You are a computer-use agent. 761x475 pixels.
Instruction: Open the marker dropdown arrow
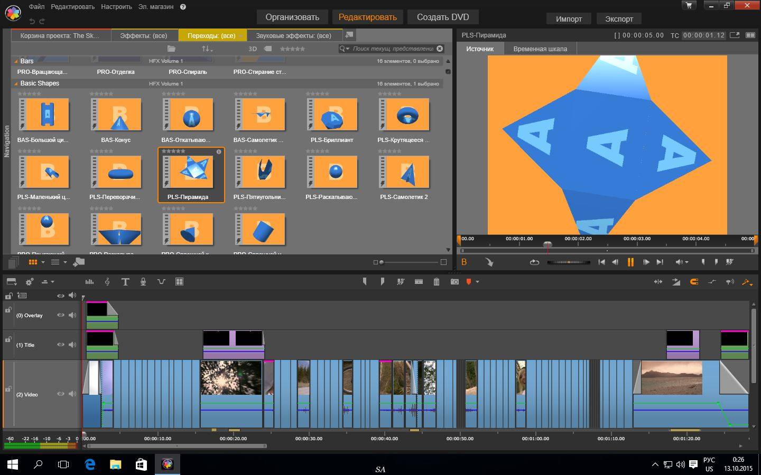[x=478, y=282]
